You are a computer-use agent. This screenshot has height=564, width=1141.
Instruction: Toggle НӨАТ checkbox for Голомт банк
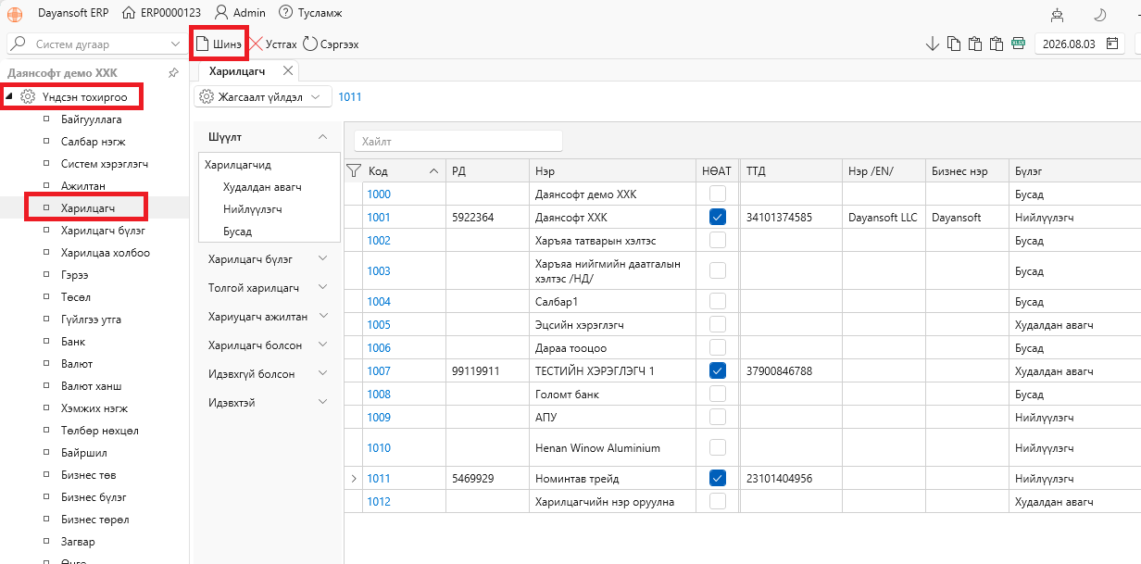coord(717,395)
